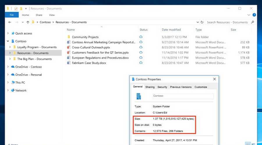The height and width of the screenshot is (145, 262).
Task: Click the large building icon in Contoso Properties
Action: tap(139, 96)
